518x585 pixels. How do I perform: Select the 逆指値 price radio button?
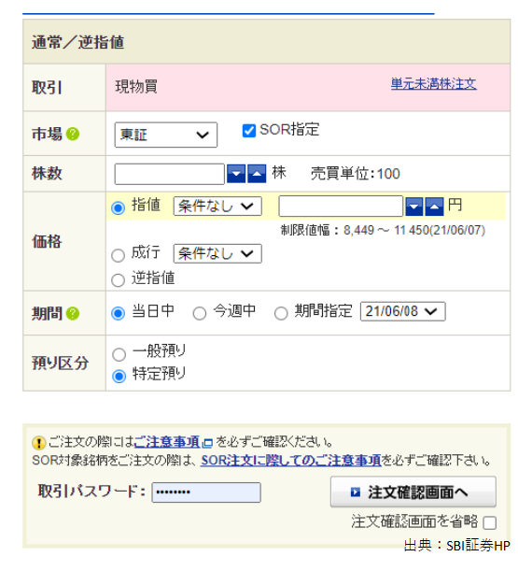[119, 279]
